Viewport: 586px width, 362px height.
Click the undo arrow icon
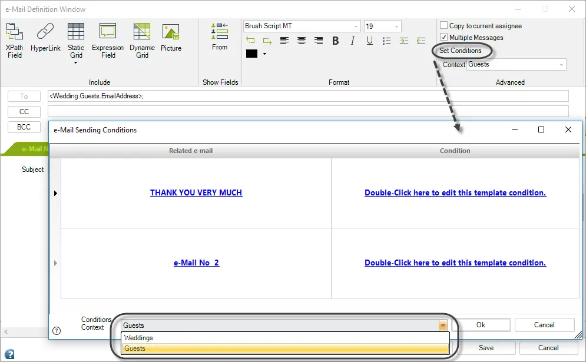pos(250,41)
